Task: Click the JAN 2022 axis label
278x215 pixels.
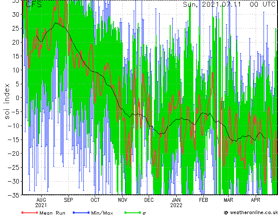Action: tap(176, 203)
